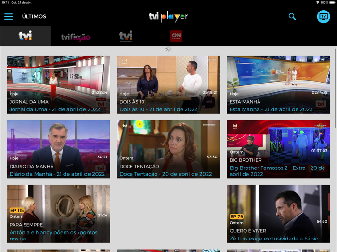Open the Diário da Manhã video thumbnail
Screen dimensions: 337x252
coord(58,149)
